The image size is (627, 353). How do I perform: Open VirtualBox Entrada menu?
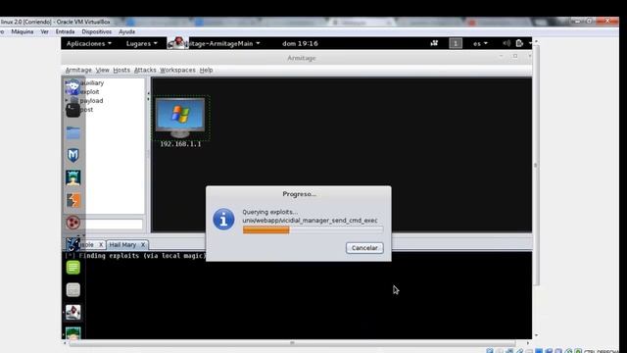point(65,31)
